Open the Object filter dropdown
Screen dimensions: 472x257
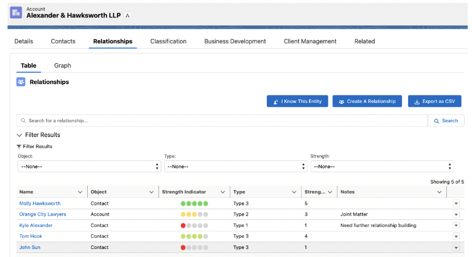tap(89, 167)
